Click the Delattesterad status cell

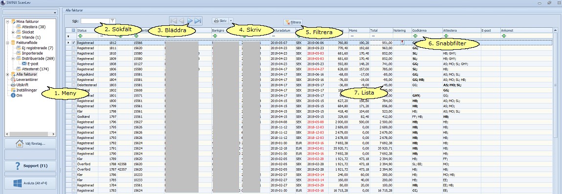point(88,85)
